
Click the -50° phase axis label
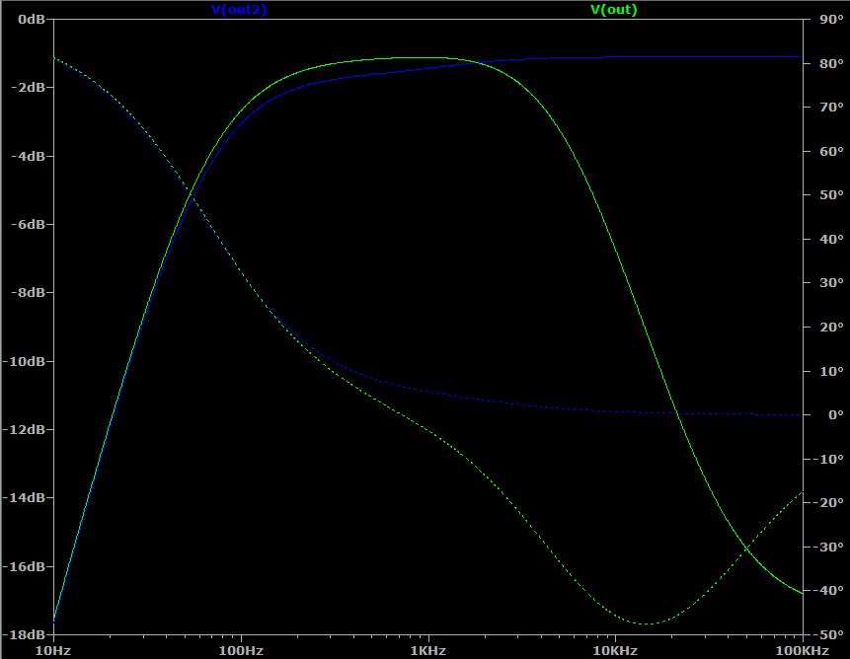[827, 634]
